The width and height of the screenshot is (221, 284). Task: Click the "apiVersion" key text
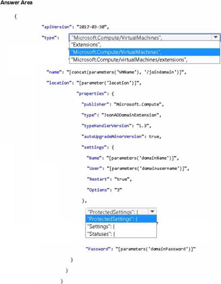point(56,27)
